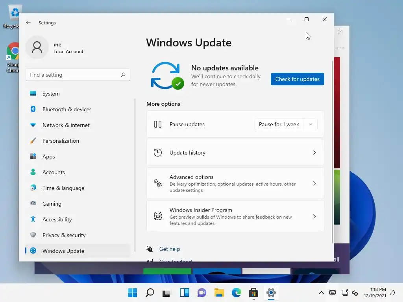Screen dimensions: 403x302
Task: Click the large update status sync icon
Action: pyautogui.click(x=167, y=76)
